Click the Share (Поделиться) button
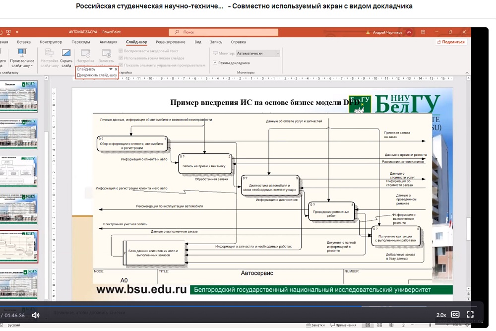The height and width of the screenshot is (331, 496). click(451, 42)
